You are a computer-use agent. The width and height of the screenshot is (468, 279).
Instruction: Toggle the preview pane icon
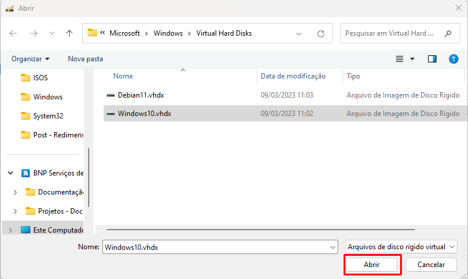(x=432, y=59)
